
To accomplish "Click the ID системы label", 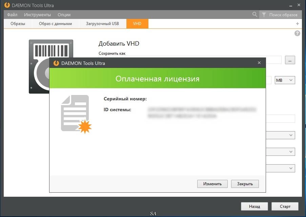I will [x=117, y=110].
